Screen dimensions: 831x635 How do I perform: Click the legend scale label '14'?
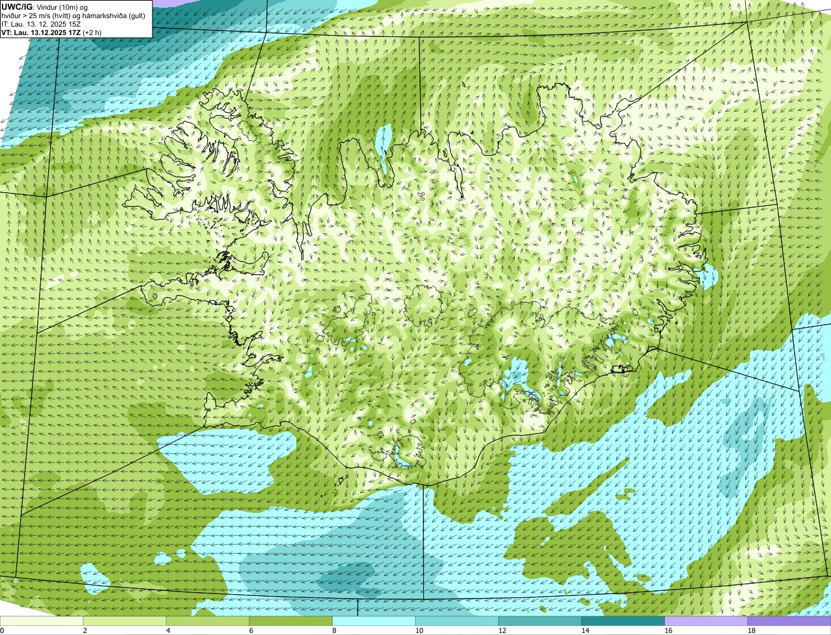coord(586,630)
